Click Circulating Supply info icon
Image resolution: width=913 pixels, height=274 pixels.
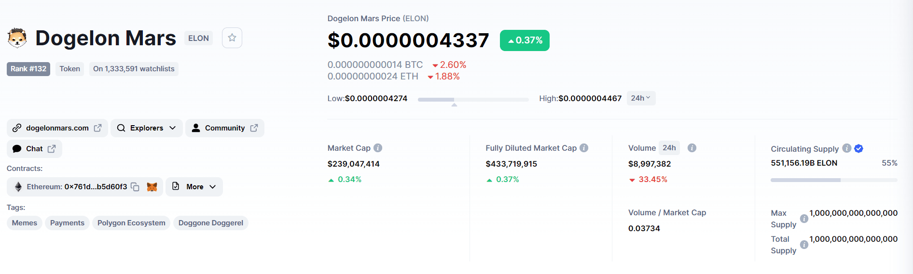[x=846, y=148]
